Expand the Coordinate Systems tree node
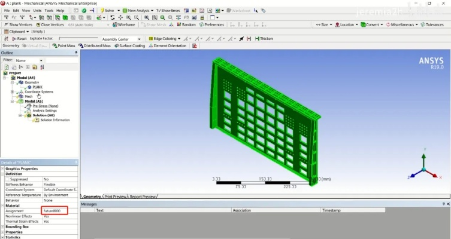The image size is (451, 239). click(x=13, y=91)
